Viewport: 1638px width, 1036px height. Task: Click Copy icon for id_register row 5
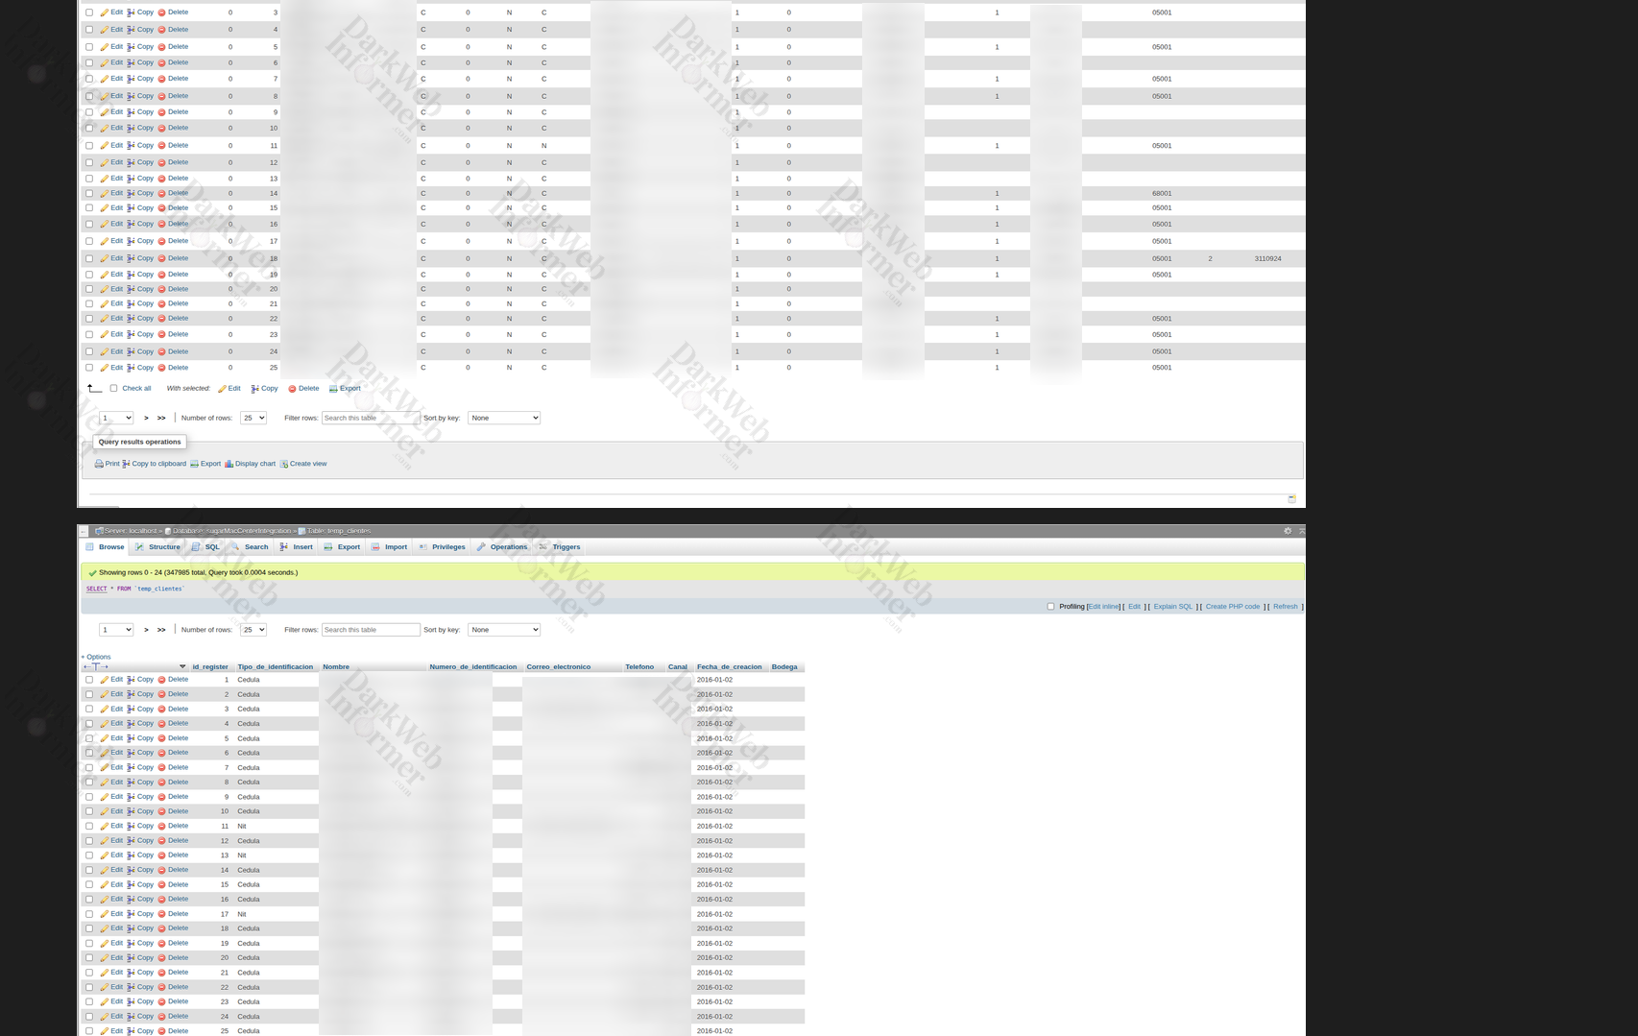click(132, 738)
